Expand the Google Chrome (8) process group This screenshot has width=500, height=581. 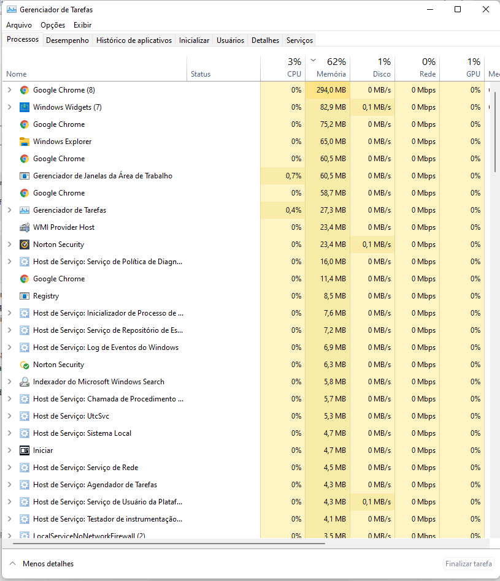coord(10,90)
